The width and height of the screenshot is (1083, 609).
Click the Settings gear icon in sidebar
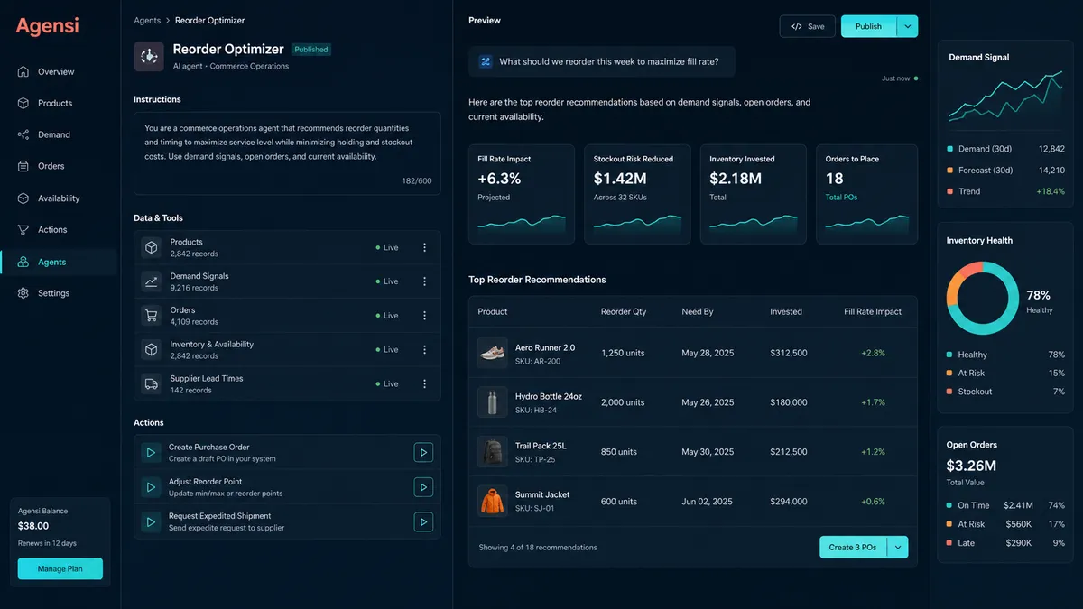(x=23, y=294)
